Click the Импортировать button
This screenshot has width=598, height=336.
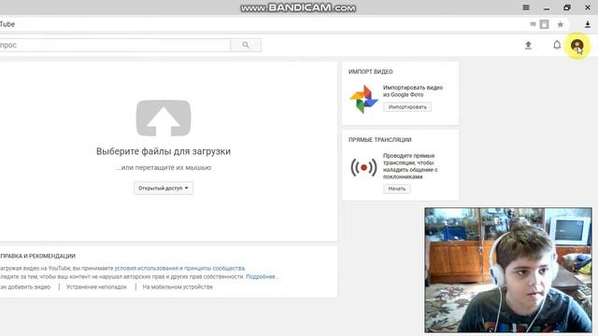pyautogui.click(x=407, y=107)
